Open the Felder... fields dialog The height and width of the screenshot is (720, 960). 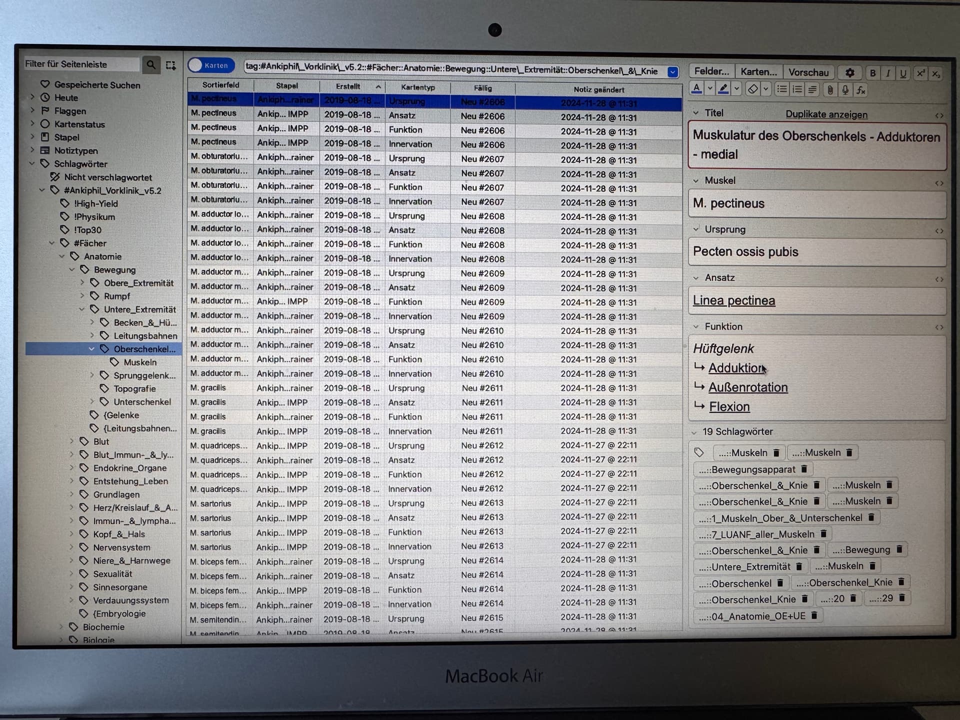(711, 71)
